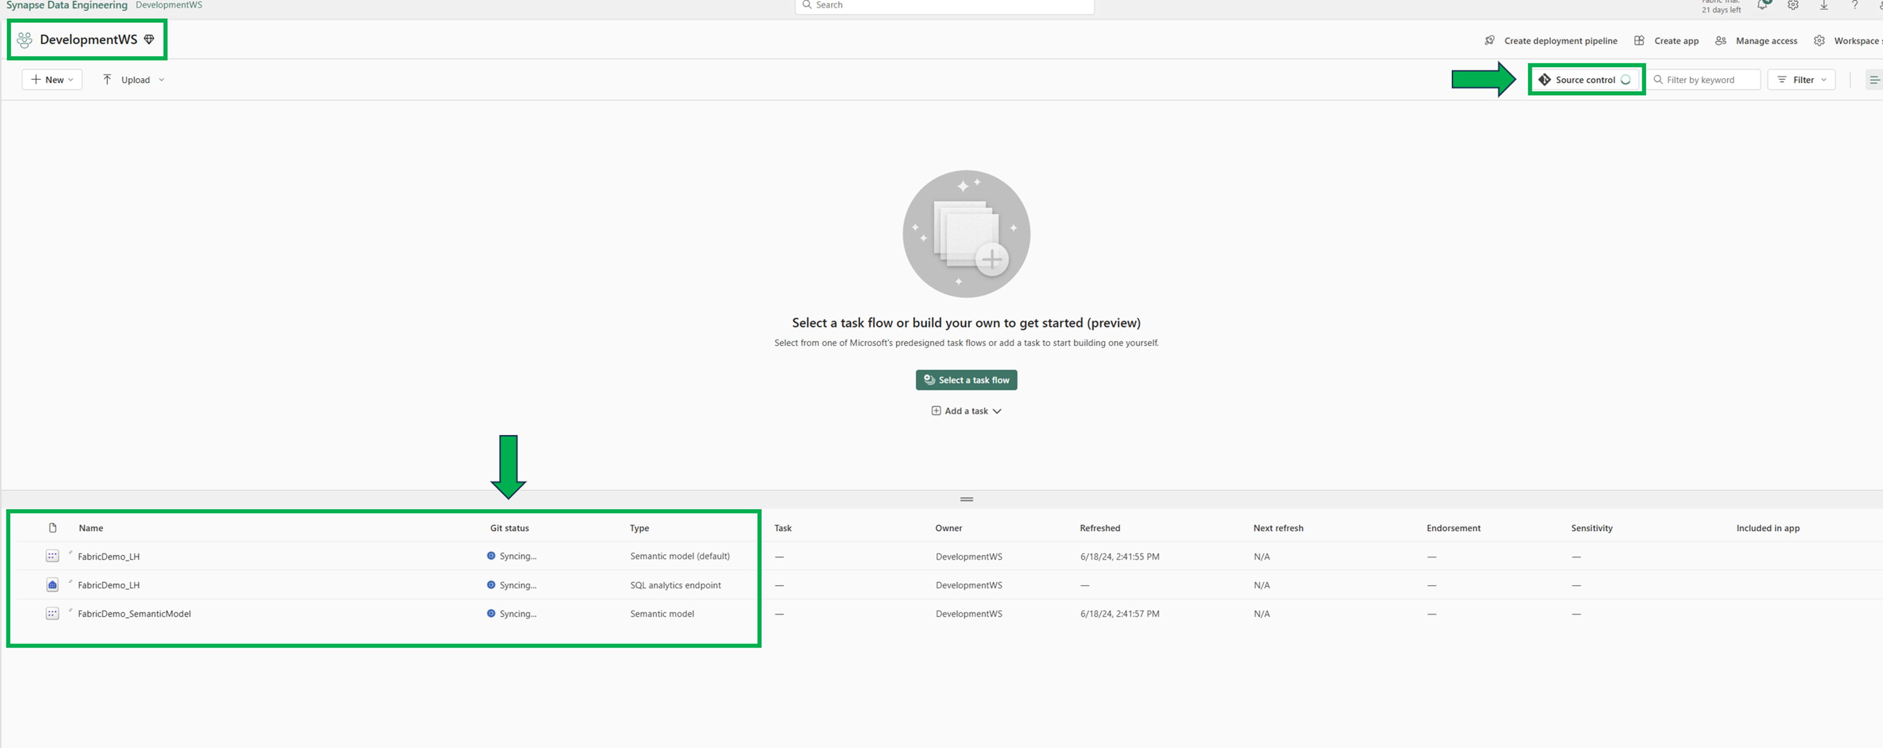Click the Create app grid icon
The image size is (1883, 748).
click(1639, 41)
